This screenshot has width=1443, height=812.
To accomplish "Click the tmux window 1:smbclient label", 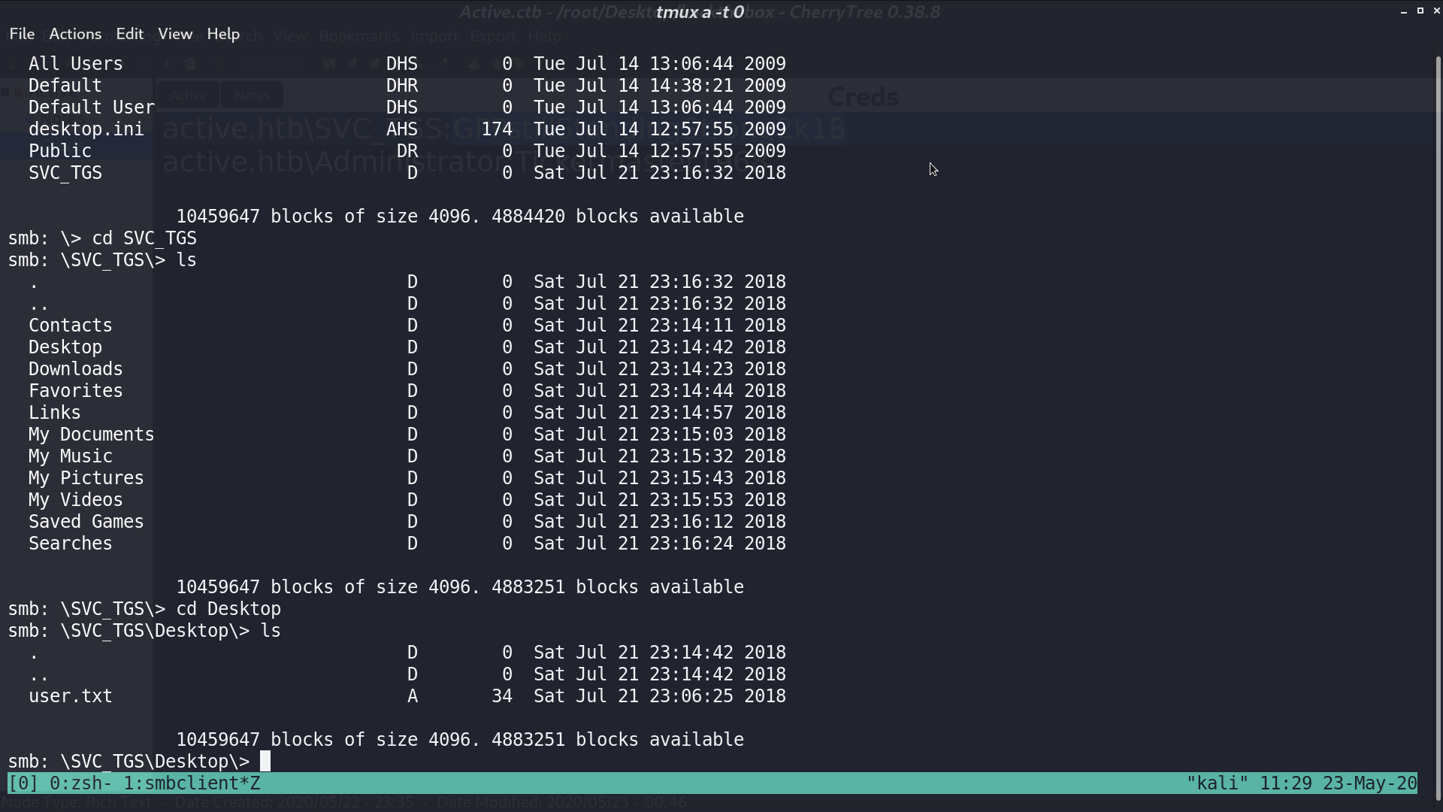I will 192,783.
